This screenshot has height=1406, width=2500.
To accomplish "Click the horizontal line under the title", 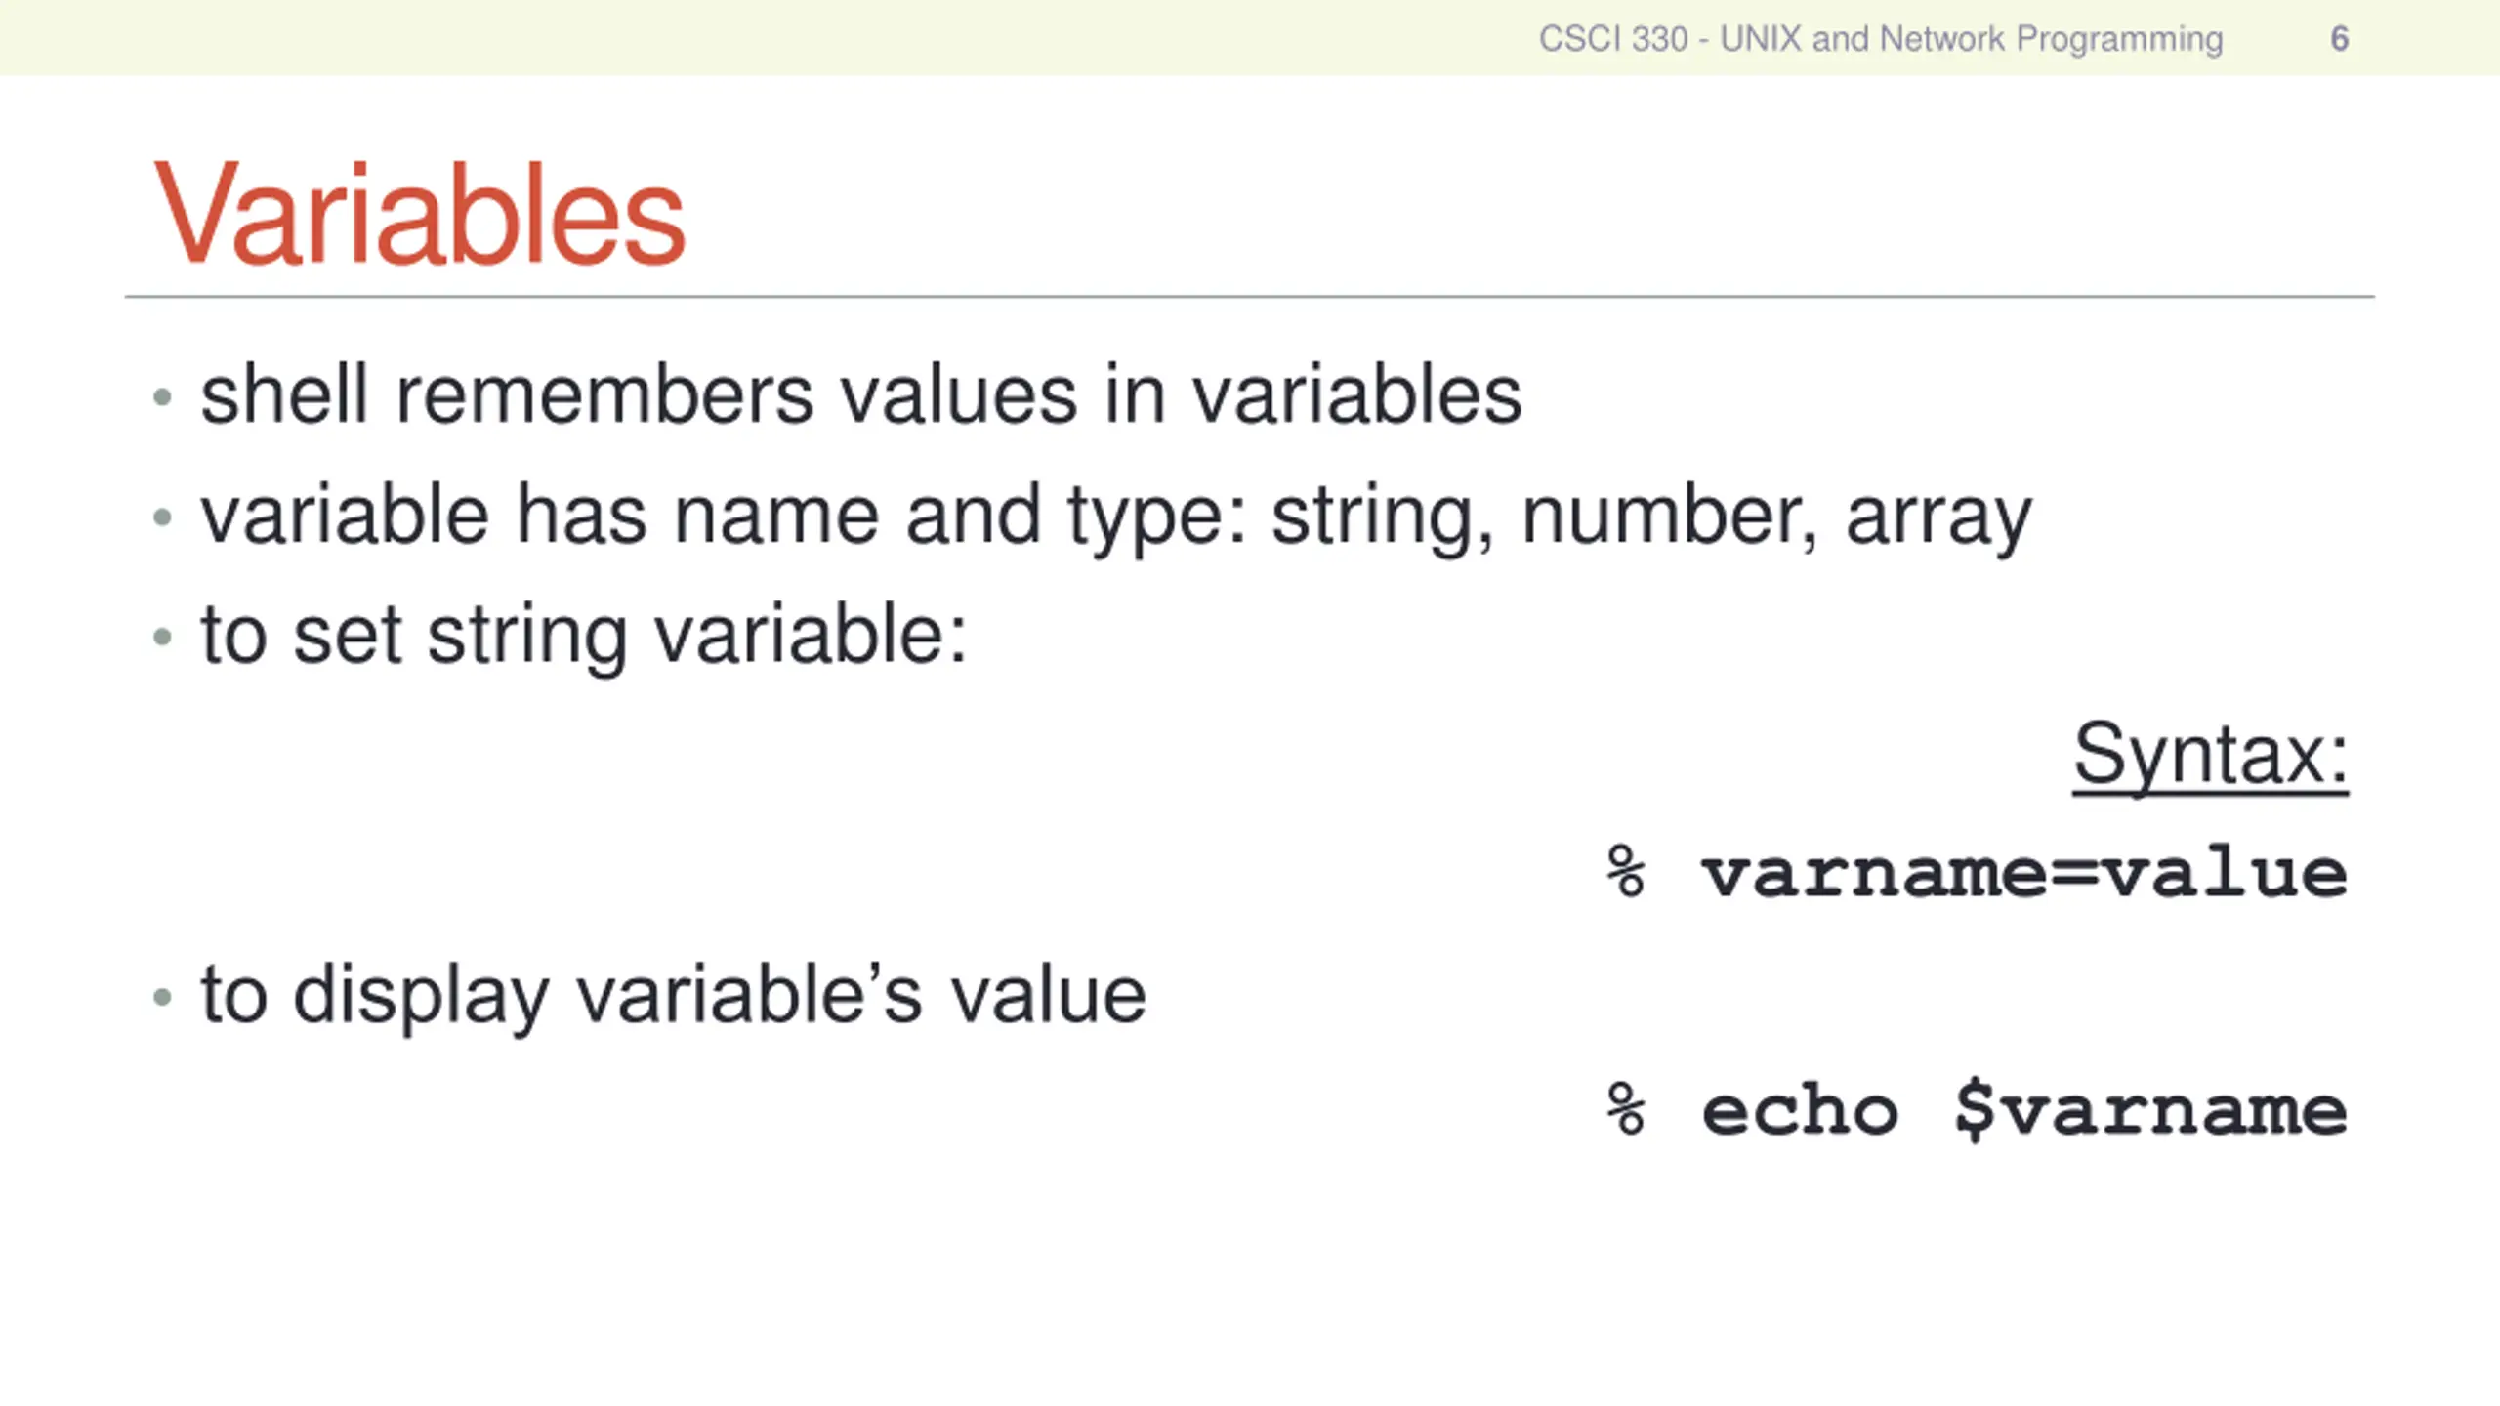I will 1250,296.
